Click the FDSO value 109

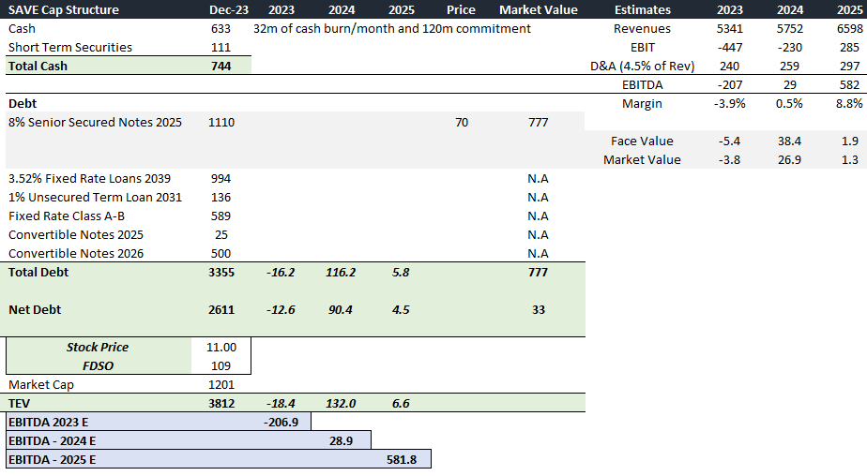tap(221, 366)
